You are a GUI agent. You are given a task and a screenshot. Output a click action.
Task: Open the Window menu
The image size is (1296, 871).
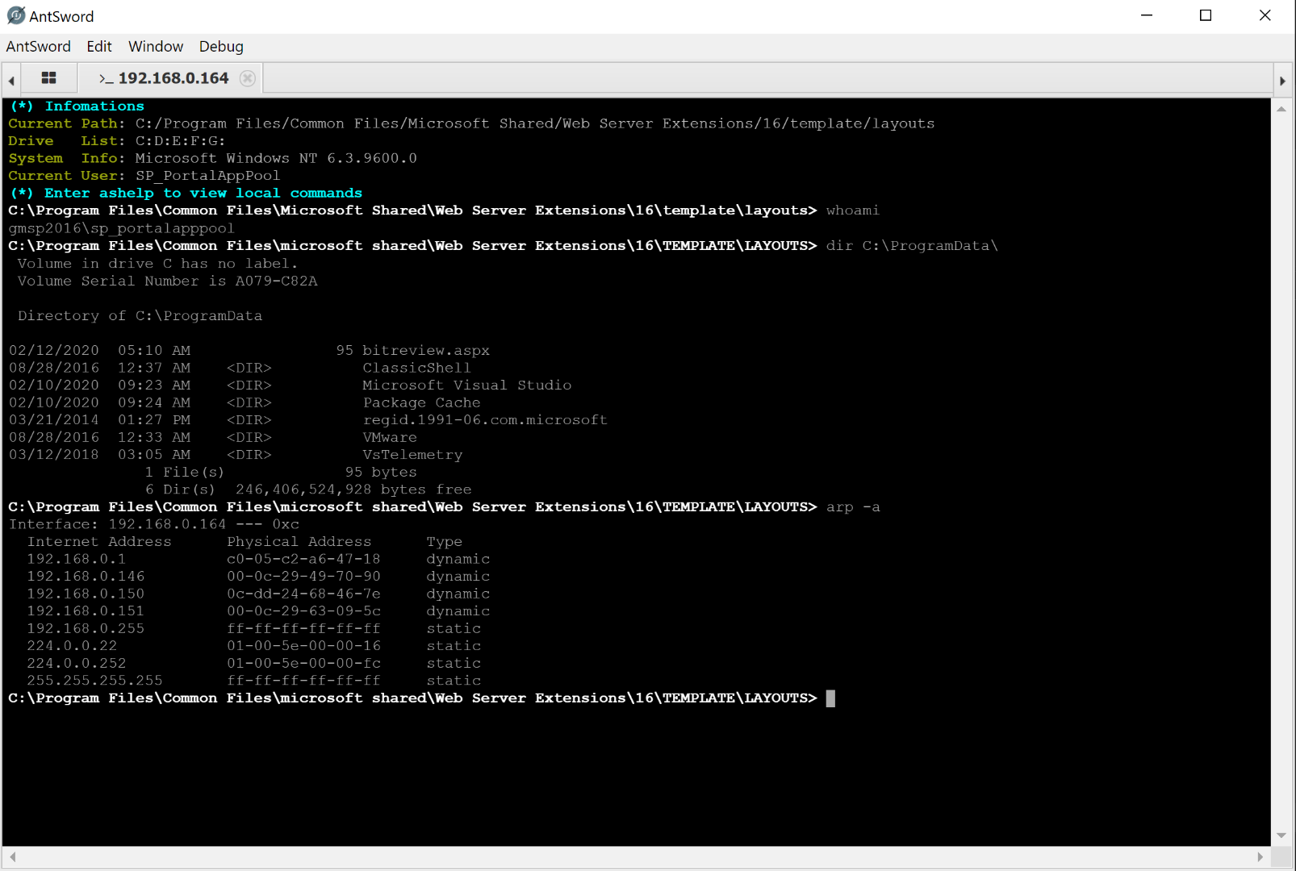coord(156,47)
